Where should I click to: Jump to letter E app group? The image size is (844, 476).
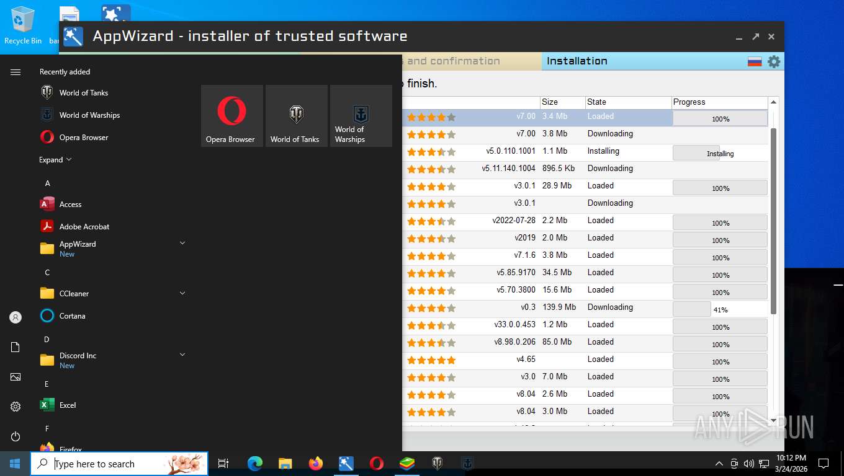tap(47, 384)
